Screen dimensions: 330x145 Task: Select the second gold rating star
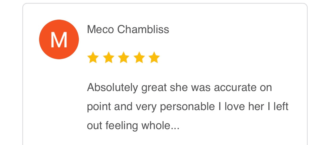click(108, 58)
